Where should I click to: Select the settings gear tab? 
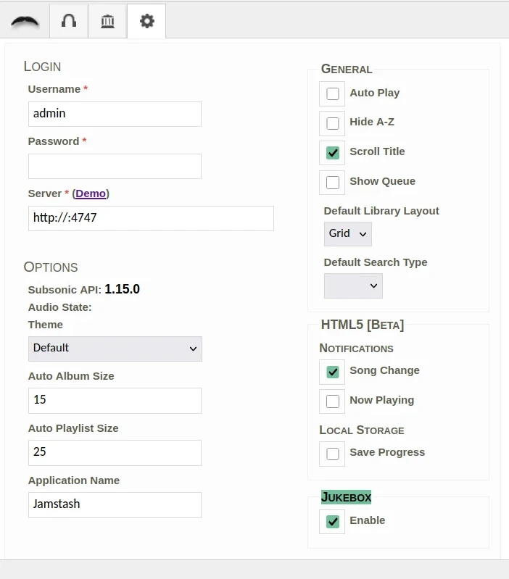click(146, 21)
